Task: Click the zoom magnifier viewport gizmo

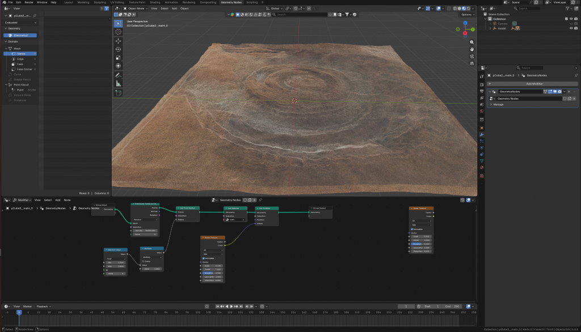Action: pyautogui.click(x=473, y=42)
